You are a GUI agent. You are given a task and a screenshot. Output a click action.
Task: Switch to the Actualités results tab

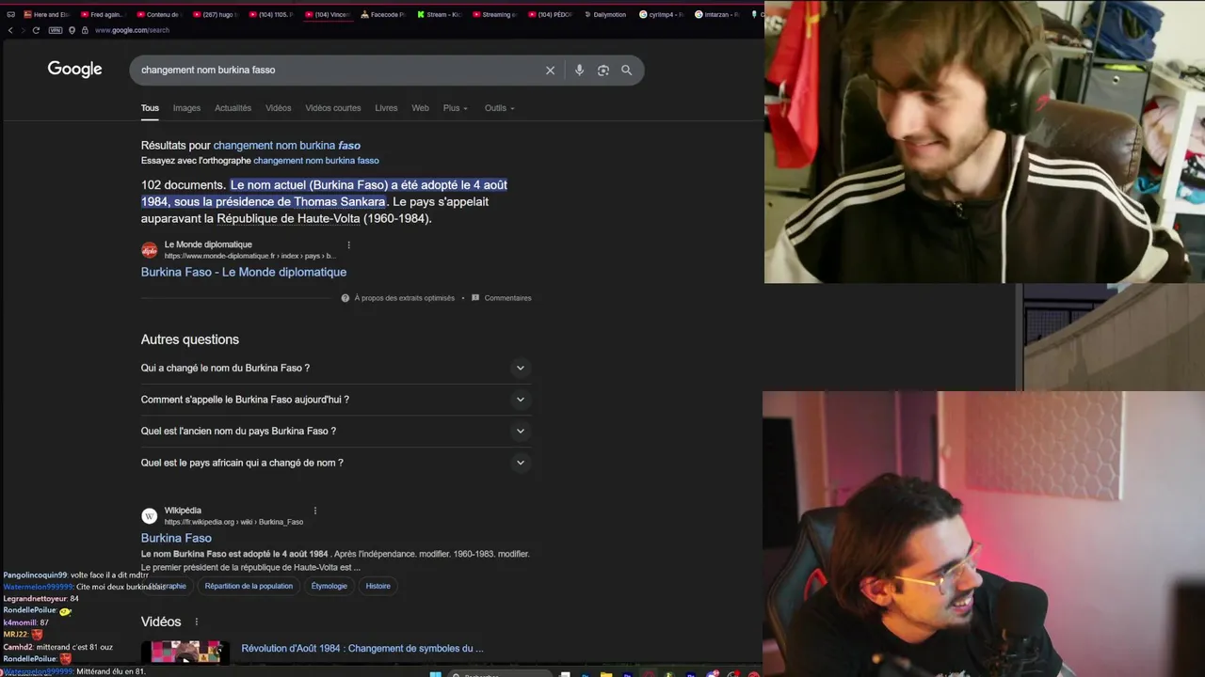coord(233,108)
